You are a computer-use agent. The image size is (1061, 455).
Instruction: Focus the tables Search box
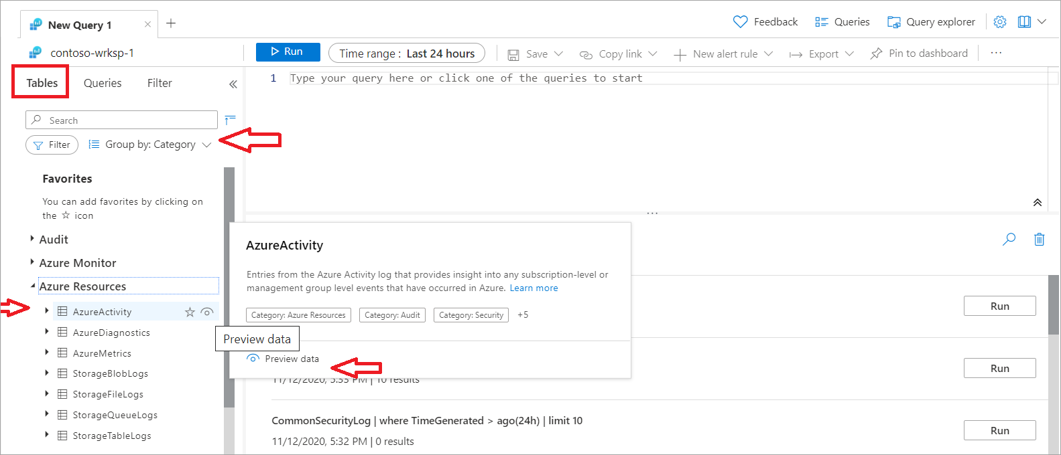[x=121, y=120]
